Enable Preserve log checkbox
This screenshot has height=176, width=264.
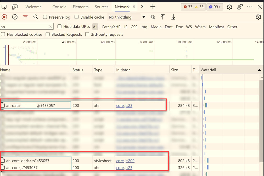pos(45,17)
